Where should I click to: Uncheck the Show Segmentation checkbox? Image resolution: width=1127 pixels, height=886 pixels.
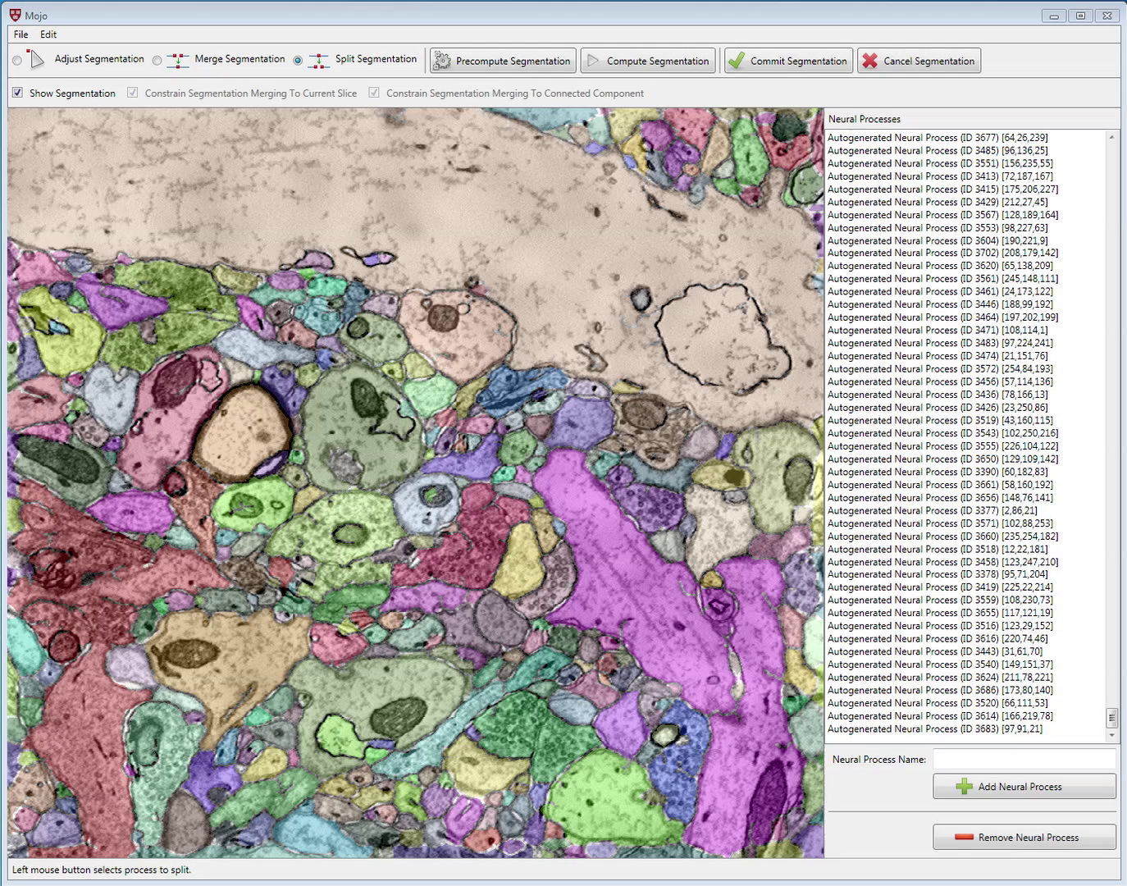point(17,93)
